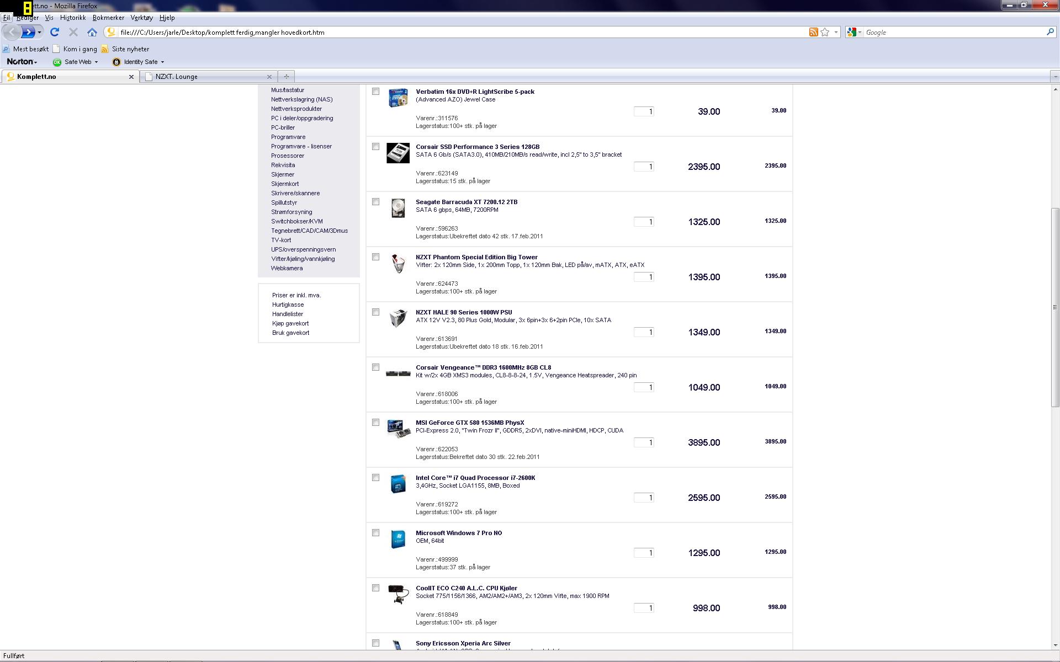Click the quantity field for Corsair SSD
1060x662 pixels.
coord(644,167)
